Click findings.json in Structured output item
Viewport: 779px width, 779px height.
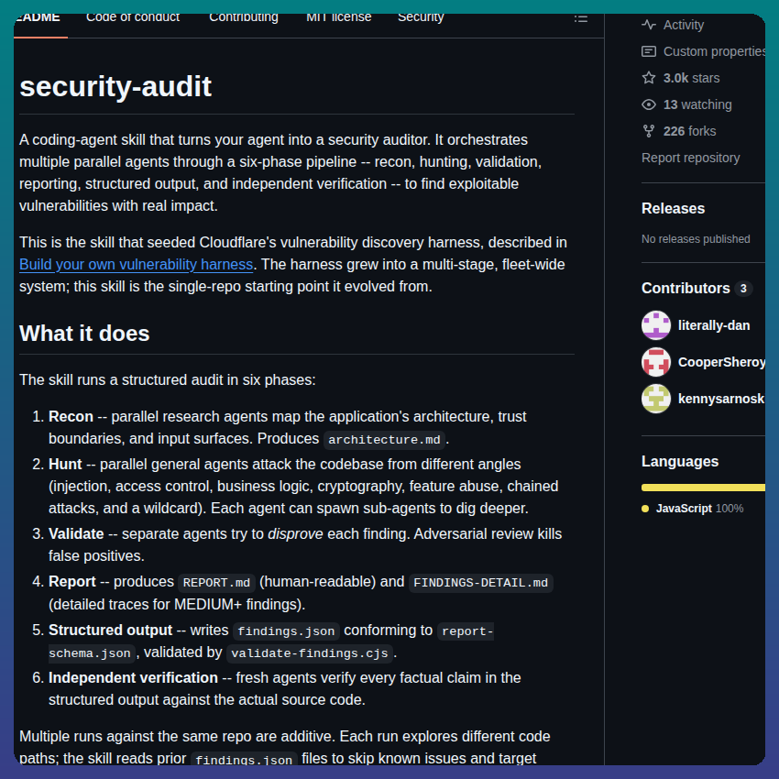(x=286, y=631)
